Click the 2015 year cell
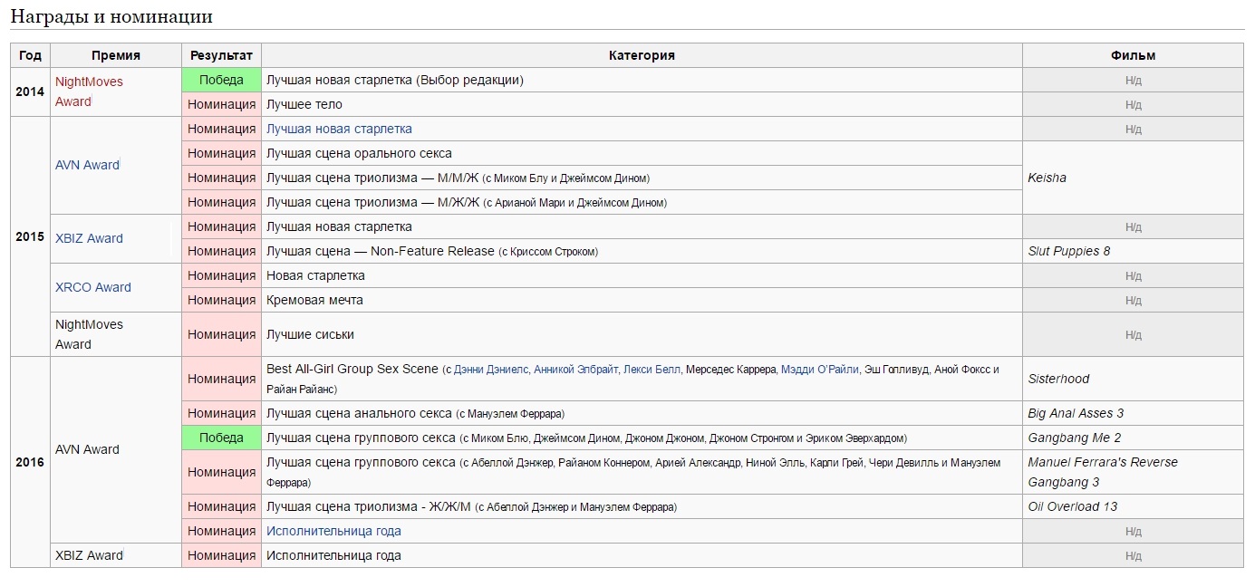Viewport: 1255px width, 587px height. coord(30,236)
